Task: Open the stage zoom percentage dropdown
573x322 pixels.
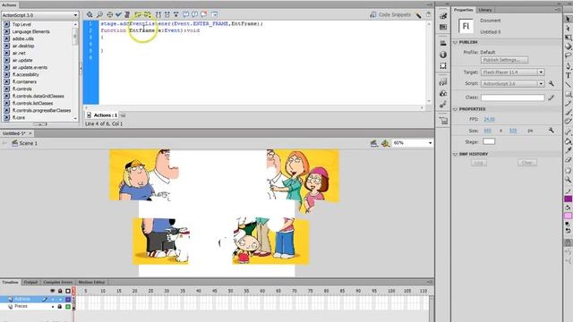Action: click(x=413, y=143)
